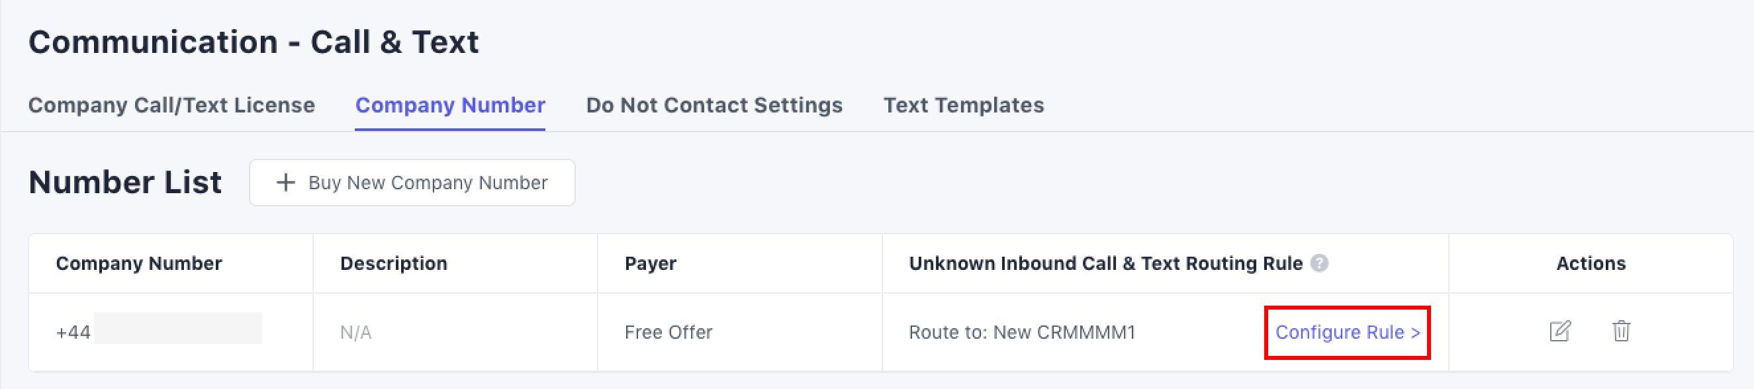Click the Description column header
Image resolution: width=1754 pixels, height=389 pixels.
(394, 264)
